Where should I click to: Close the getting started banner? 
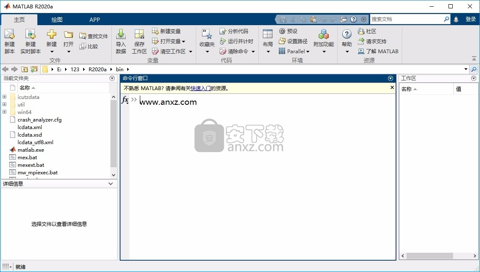(392, 88)
